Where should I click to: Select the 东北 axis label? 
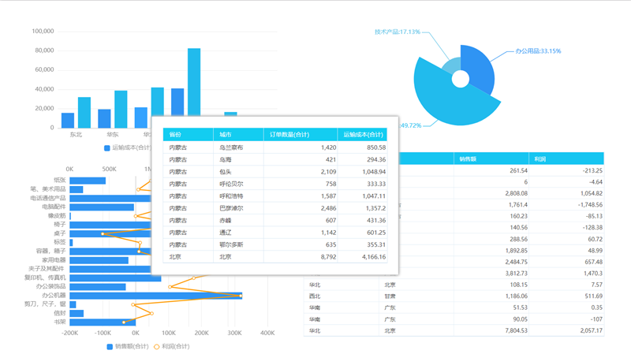click(x=76, y=134)
